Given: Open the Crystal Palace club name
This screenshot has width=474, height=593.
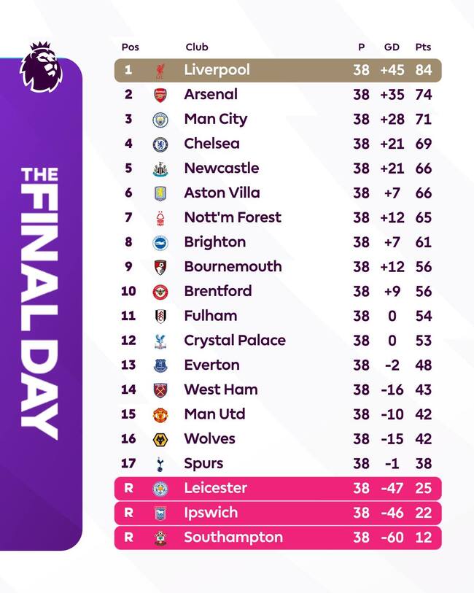Looking at the screenshot, I should 235,340.
